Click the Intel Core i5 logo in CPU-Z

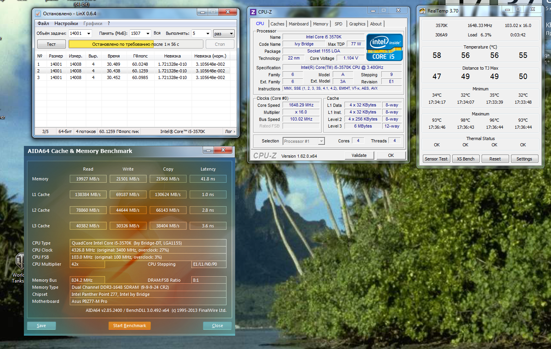[x=384, y=47]
